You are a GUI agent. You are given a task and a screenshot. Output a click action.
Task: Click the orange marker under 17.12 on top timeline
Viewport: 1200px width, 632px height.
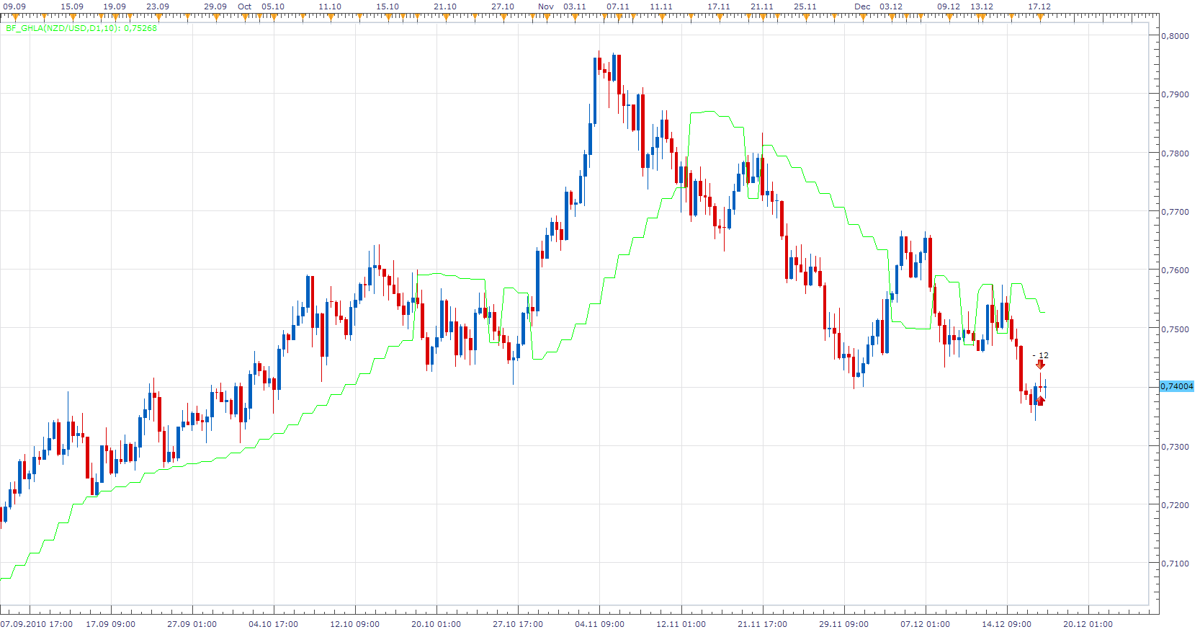coord(1039,16)
